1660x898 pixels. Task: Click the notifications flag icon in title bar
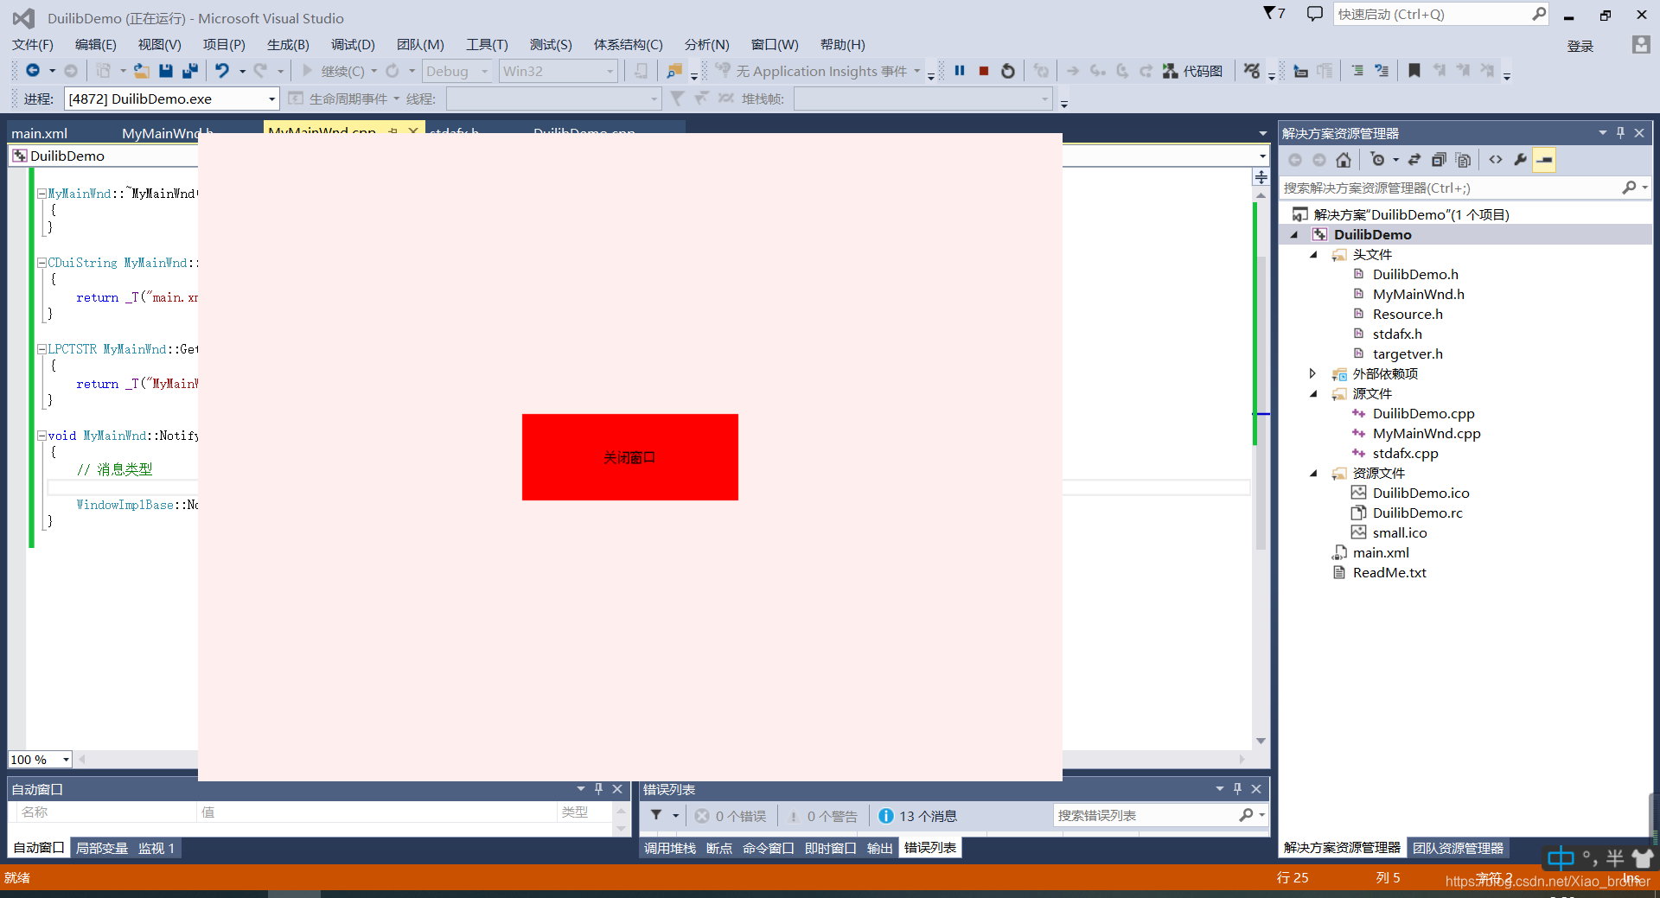click(1274, 14)
